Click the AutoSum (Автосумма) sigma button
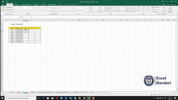Image resolution: width=178 pixels, height=100 pixels. pyautogui.click(x=155, y=7)
